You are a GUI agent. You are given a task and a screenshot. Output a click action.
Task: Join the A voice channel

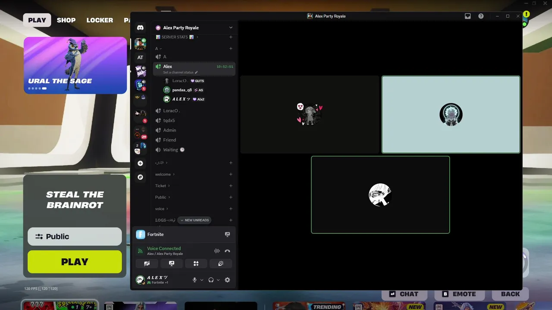[194, 57]
